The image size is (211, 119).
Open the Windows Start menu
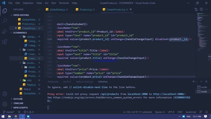[3, 116]
